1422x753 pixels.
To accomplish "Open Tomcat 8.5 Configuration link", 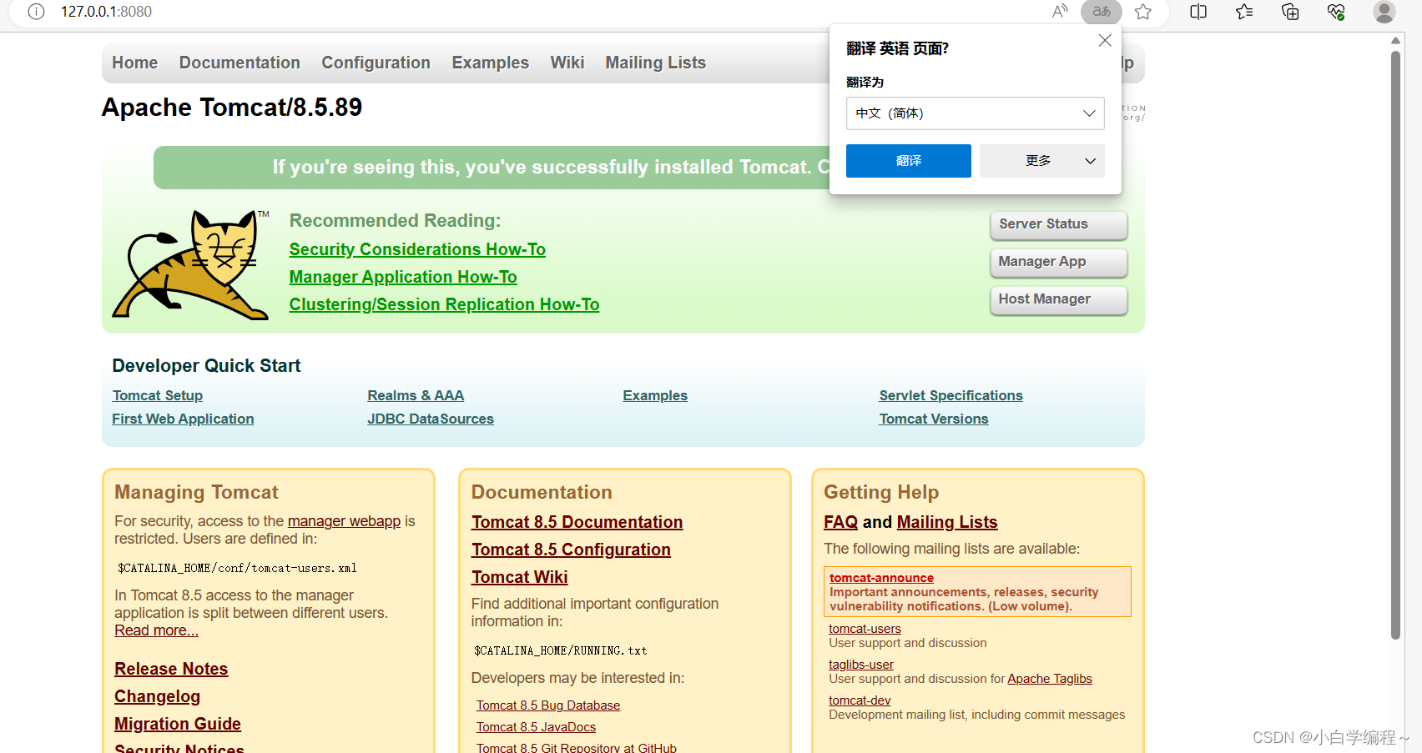I will click(x=571, y=550).
